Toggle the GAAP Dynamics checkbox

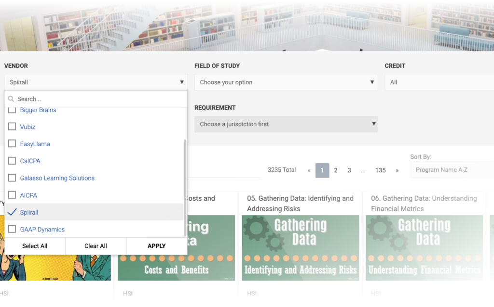[13, 230]
